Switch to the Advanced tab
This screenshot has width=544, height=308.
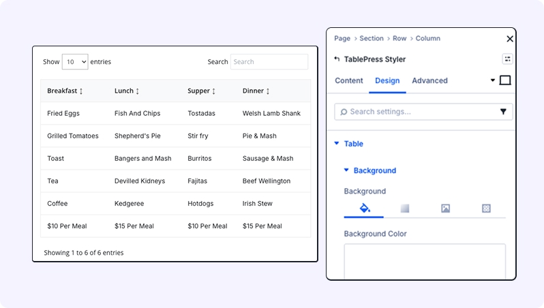429,80
